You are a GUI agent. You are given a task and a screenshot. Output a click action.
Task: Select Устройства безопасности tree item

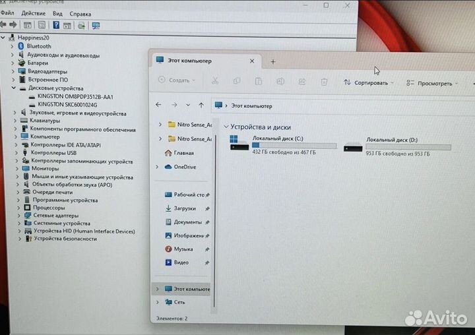(x=65, y=239)
